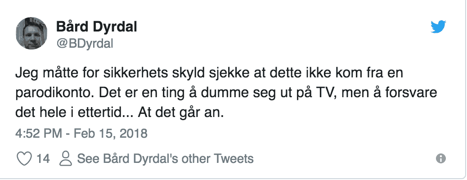Open Bård Dyrdal's profile picture

[31, 34]
